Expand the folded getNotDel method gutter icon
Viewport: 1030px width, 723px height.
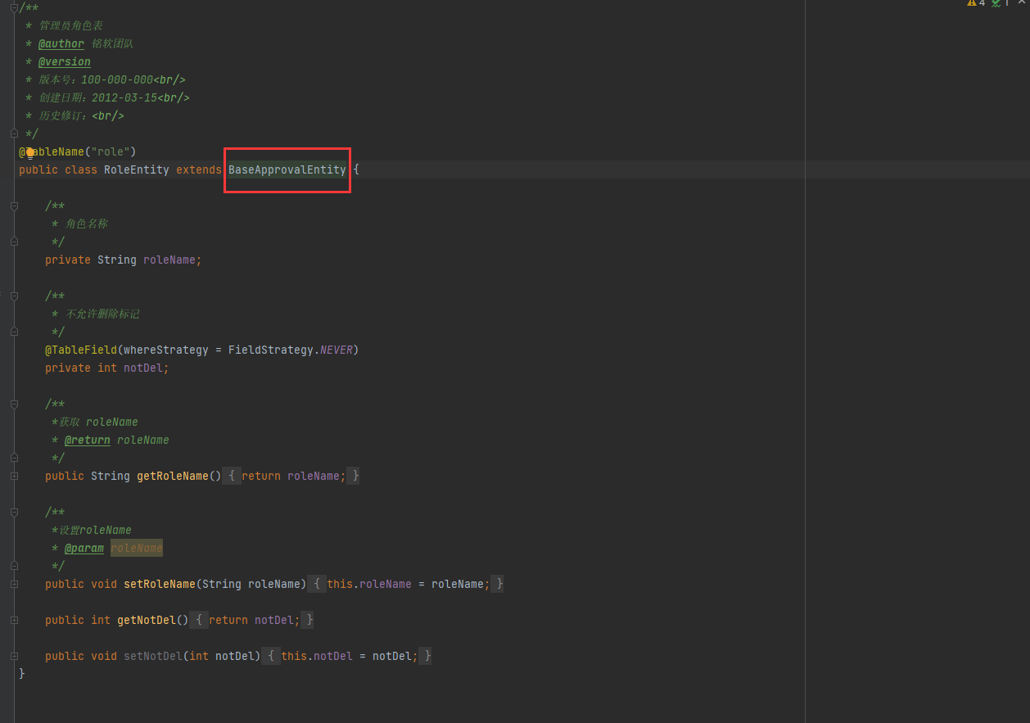pyautogui.click(x=14, y=620)
